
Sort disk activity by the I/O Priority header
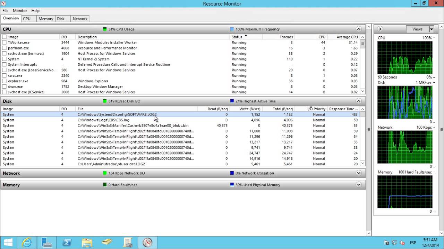tap(311, 109)
